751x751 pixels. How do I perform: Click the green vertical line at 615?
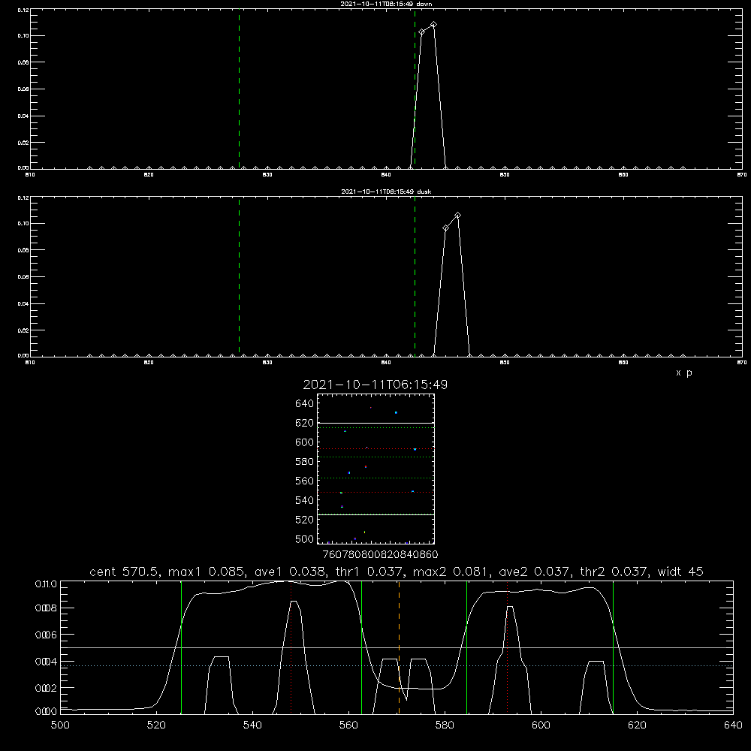(x=613, y=647)
